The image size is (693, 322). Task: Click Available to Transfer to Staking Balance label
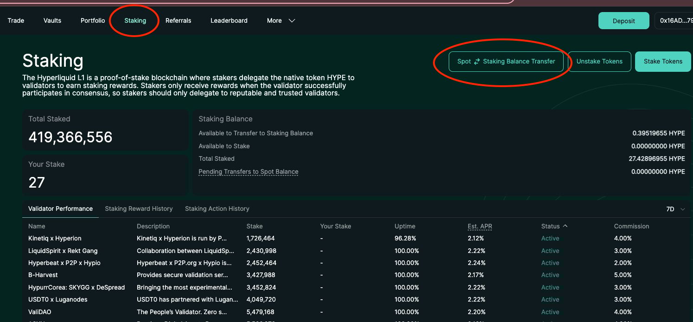[x=256, y=133]
